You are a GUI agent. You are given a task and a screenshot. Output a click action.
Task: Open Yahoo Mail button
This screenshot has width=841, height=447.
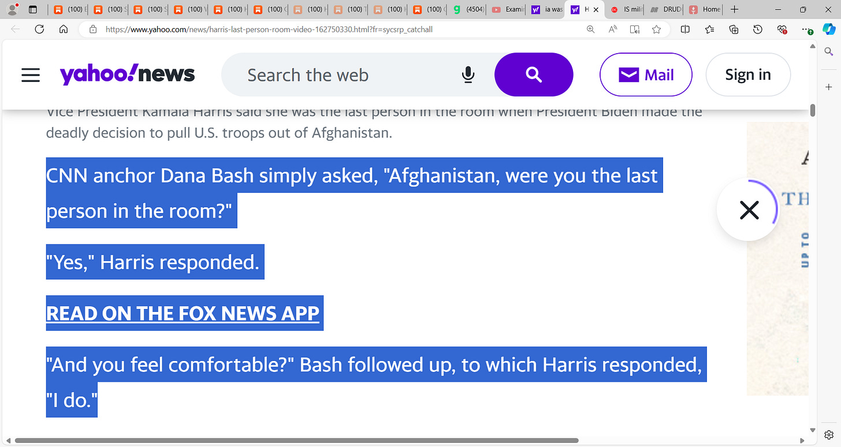pyautogui.click(x=646, y=74)
